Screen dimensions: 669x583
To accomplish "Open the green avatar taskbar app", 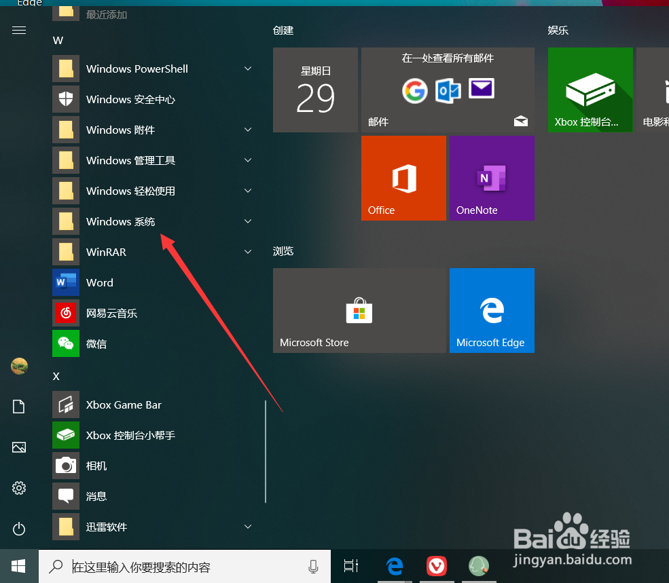I will tap(479, 566).
